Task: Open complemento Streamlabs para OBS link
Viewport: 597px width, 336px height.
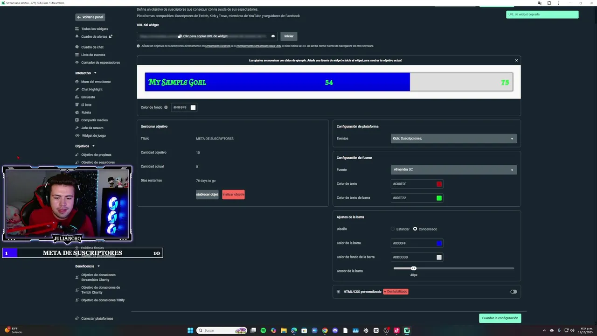Action: coord(259,46)
